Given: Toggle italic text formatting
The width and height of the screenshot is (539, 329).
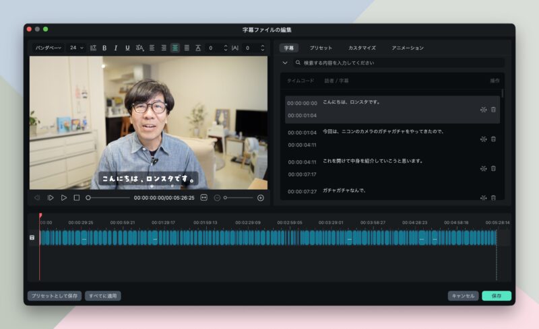Looking at the screenshot, I should 116,48.
